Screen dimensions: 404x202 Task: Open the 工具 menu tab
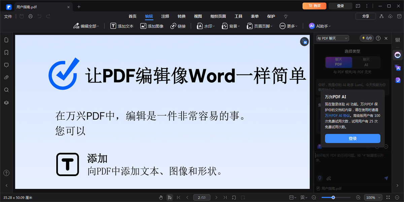coord(239,16)
